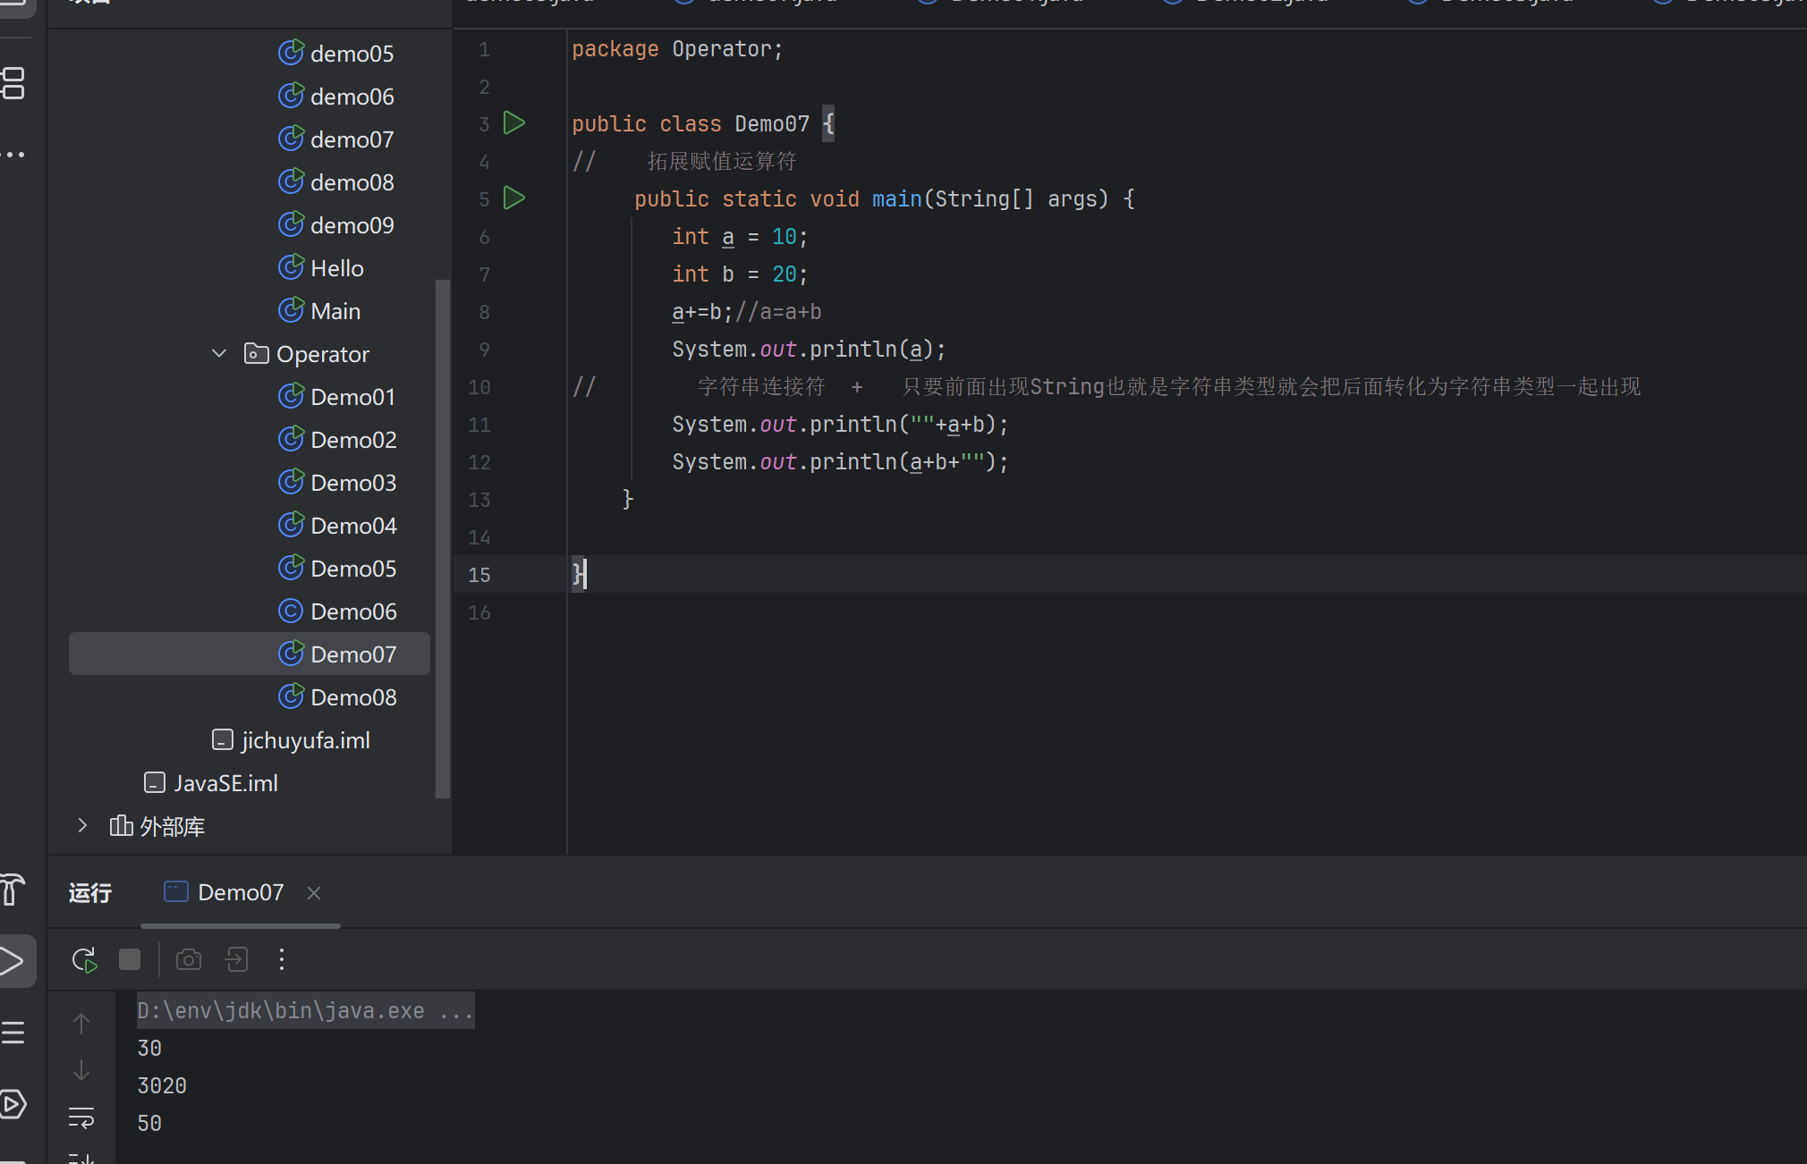Toggle soft-wrap in the console

(x=81, y=1118)
